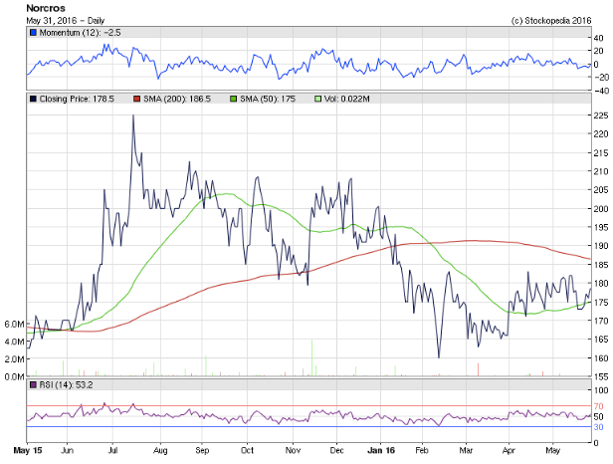Click the 'May' x-axis label at right

point(553,450)
